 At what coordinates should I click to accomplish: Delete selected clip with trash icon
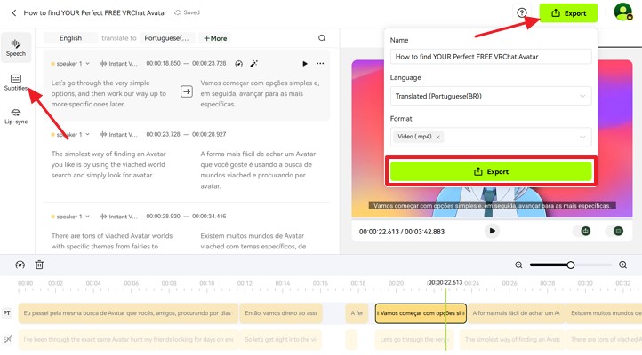[x=39, y=264]
